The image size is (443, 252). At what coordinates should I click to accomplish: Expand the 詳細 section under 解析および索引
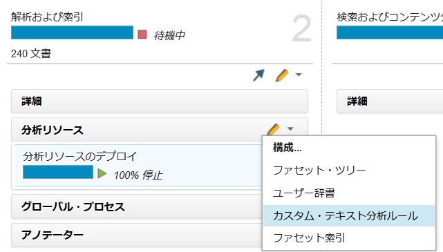coord(160,101)
